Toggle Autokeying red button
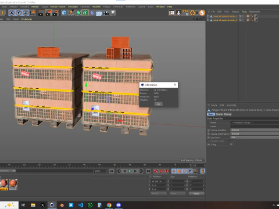This screenshot has width=279, height=209. pyautogui.click(x=161, y=171)
